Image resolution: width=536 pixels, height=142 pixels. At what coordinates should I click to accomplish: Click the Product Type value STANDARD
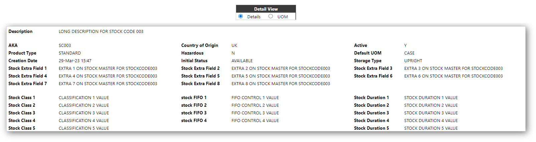point(70,53)
